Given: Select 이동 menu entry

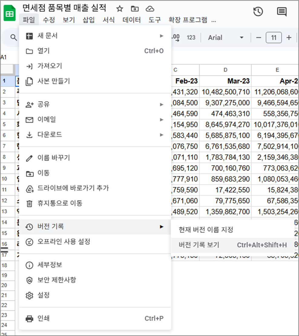Looking at the screenshot, I should [95, 173].
